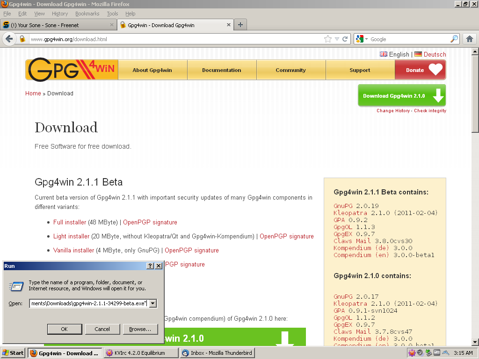Open the View menu
This screenshot has height=359, width=479.
pyautogui.click(x=39, y=14)
